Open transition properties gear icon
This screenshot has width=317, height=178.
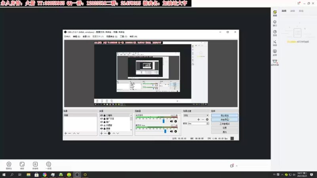(207, 119)
